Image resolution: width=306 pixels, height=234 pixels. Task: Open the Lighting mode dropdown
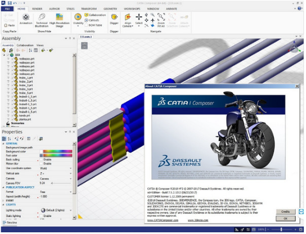point(70,210)
